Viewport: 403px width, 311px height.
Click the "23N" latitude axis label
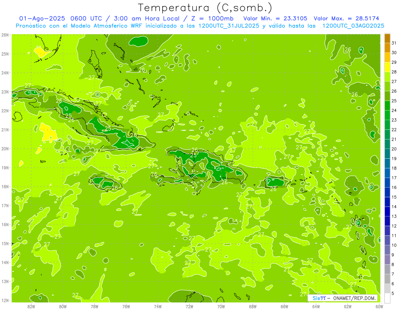tap(5, 92)
